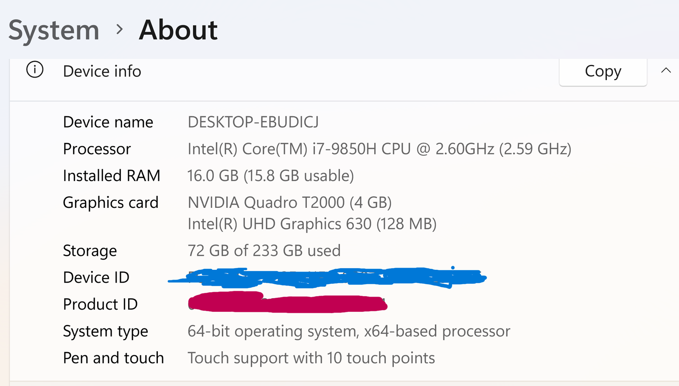Go back to System in breadcrumb
This screenshot has height=386, width=679.
click(x=54, y=30)
